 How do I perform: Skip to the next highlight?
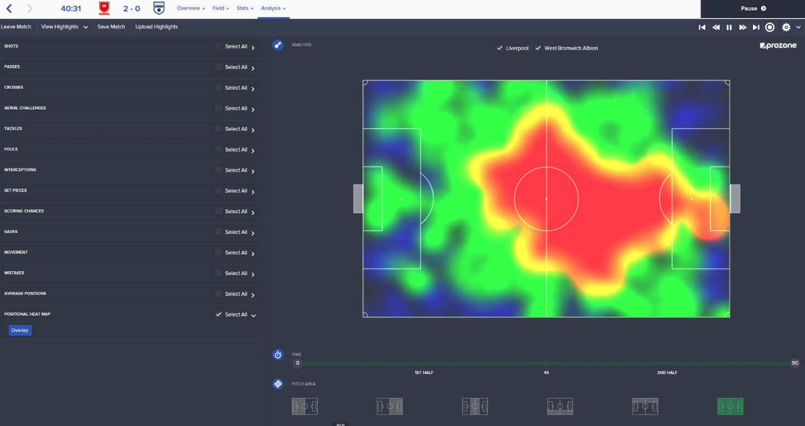point(756,27)
